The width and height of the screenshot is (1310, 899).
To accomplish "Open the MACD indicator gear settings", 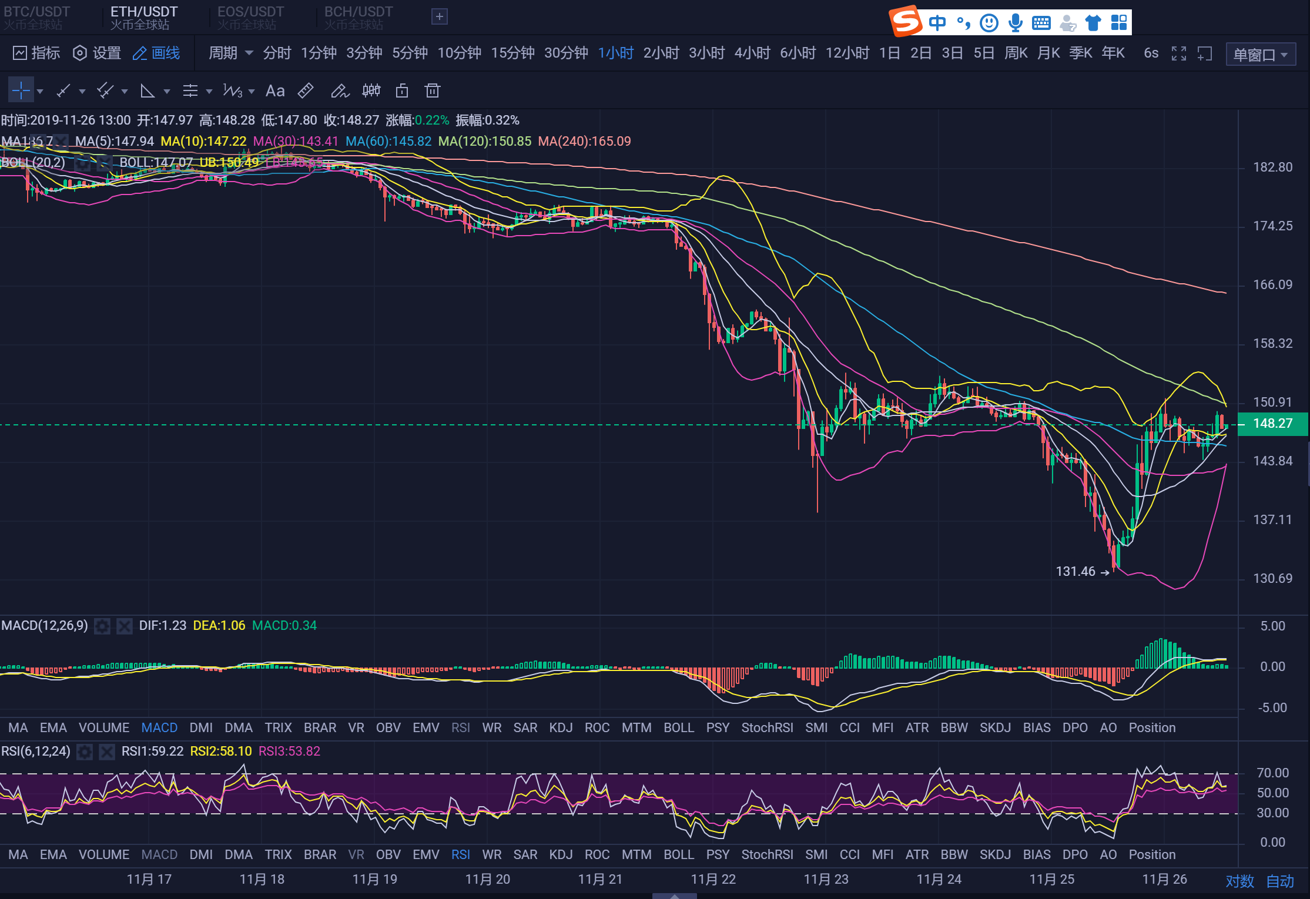I will [x=102, y=626].
